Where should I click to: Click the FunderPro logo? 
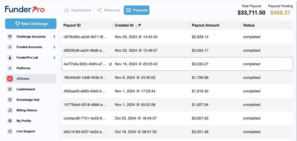[25, 9]
